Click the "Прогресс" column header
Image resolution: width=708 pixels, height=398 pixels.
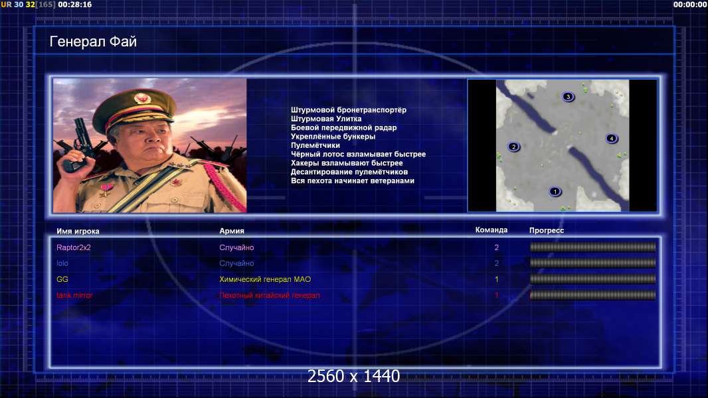(546, 231)
